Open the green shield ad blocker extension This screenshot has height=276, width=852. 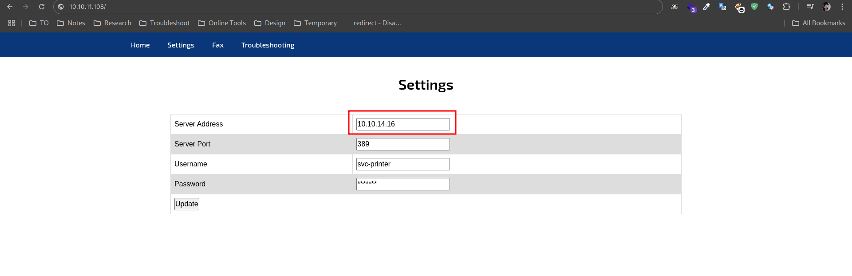[754, 7]
